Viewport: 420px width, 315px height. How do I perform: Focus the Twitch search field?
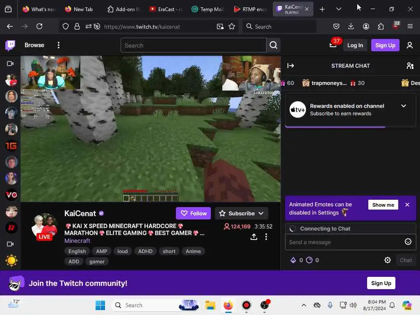tap(194, 45)
